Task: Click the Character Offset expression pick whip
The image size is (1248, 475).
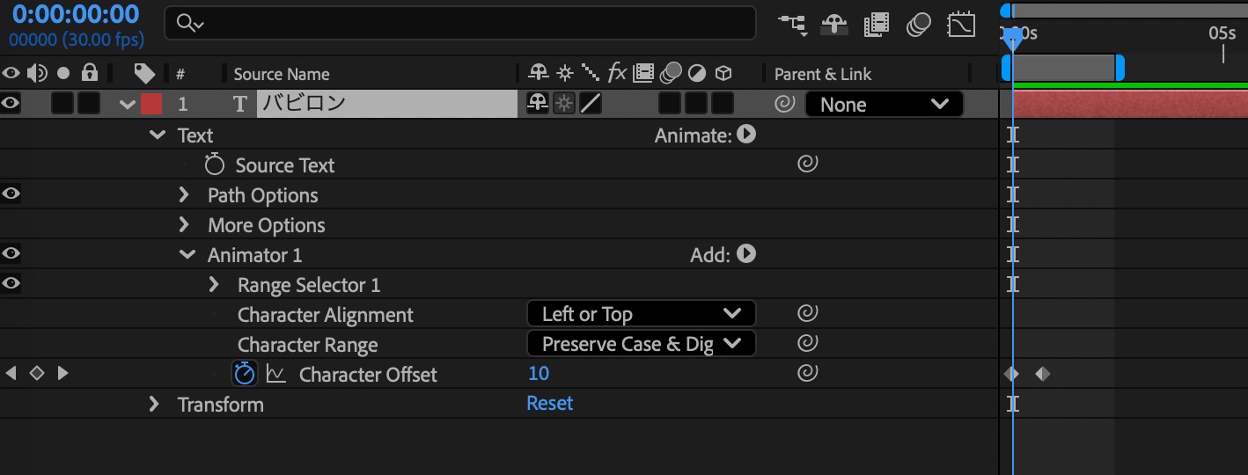Action: coord(807,374)
